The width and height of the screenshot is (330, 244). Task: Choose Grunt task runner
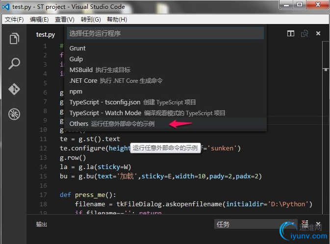click(x=165, y=48)
